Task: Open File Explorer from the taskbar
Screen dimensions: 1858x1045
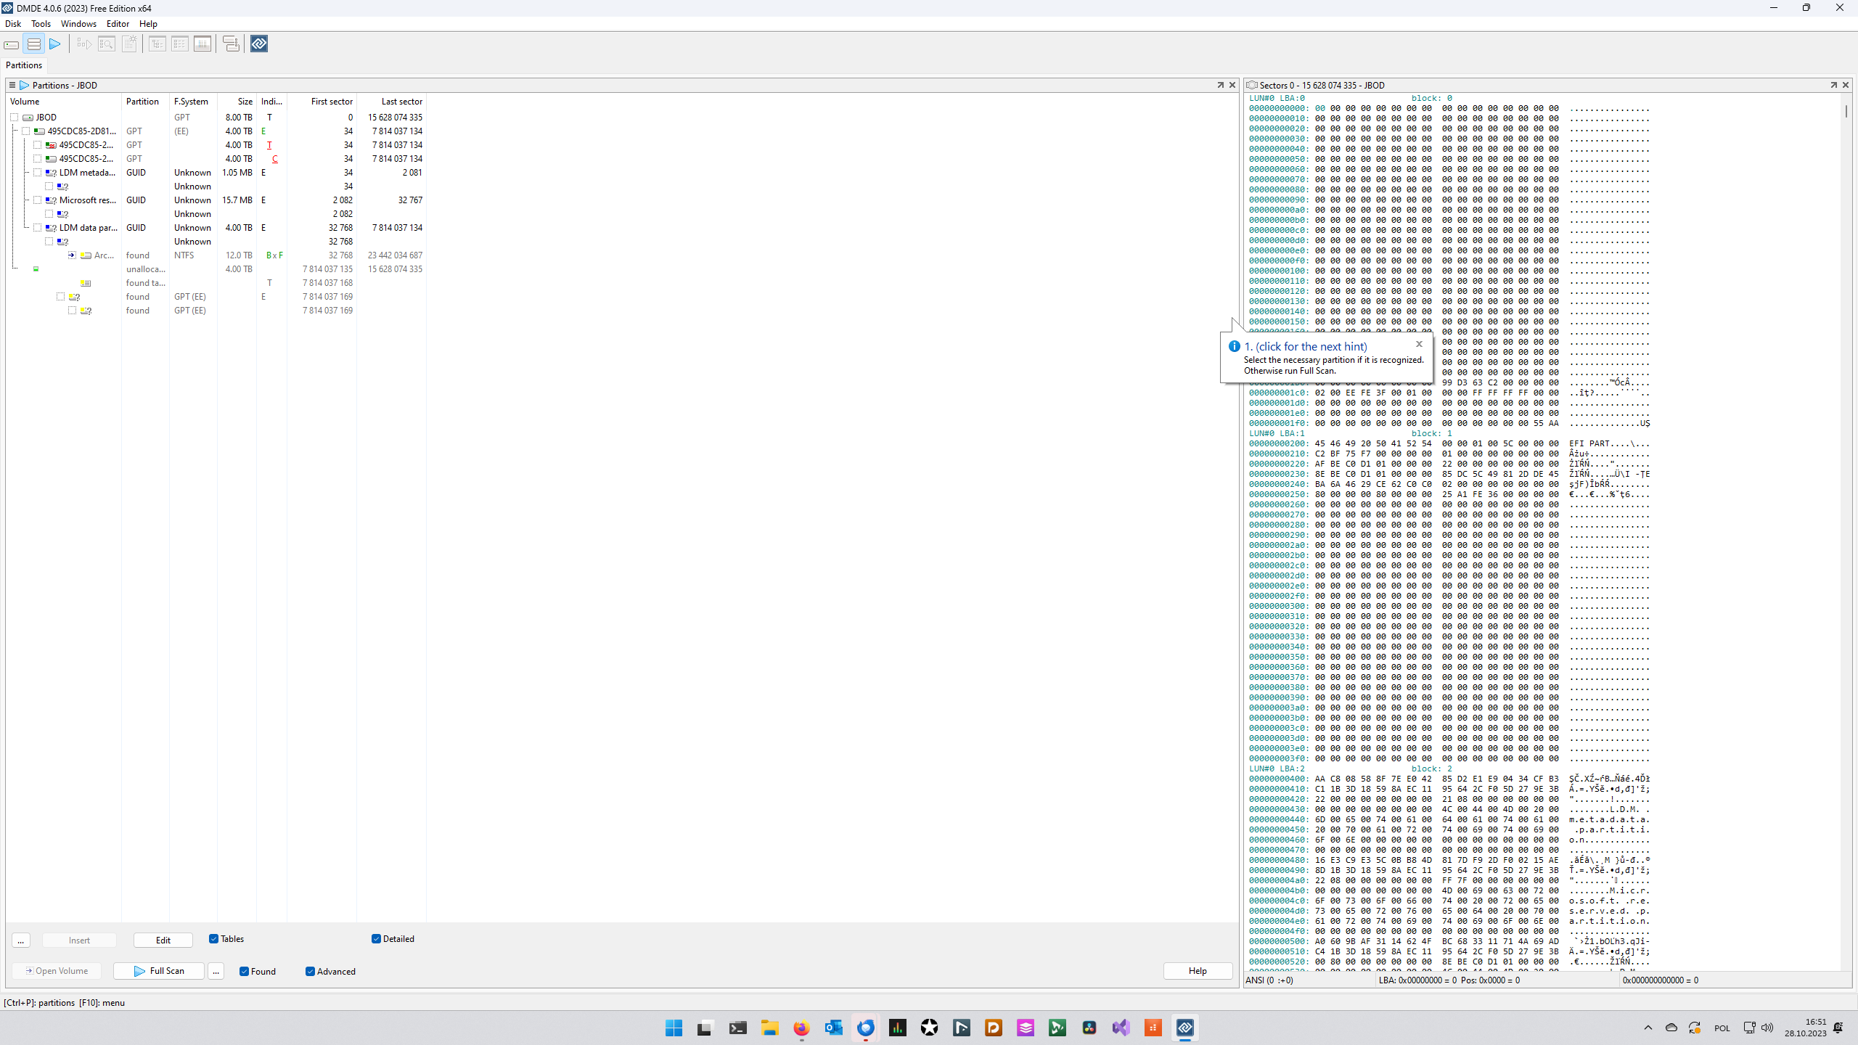Action: [x=769, y=1028]
